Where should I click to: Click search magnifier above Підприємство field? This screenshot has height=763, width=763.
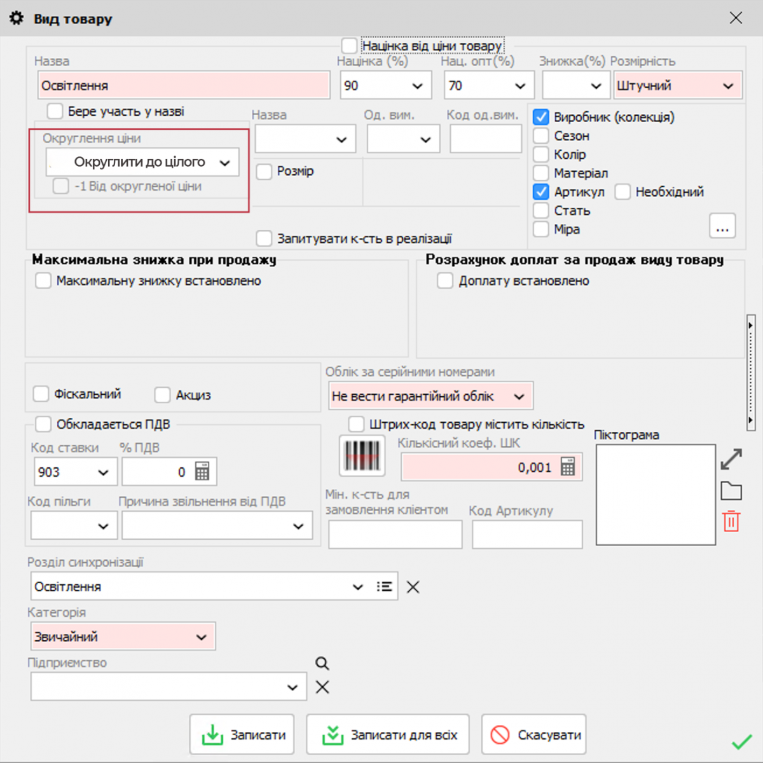coord(322,663)
